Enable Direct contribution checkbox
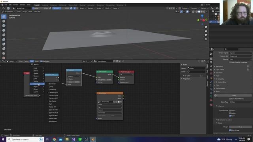Image resolution: width=253 pixels, height=142 pixels. tap(230, 110)
